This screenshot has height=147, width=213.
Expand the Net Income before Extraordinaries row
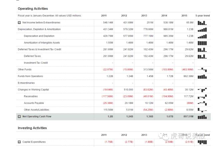(x=19, y=22)
